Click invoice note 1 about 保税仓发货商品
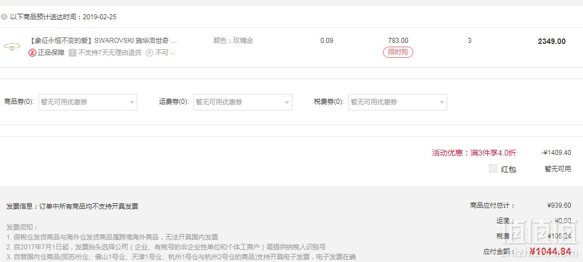 click(x=112, y=237)
